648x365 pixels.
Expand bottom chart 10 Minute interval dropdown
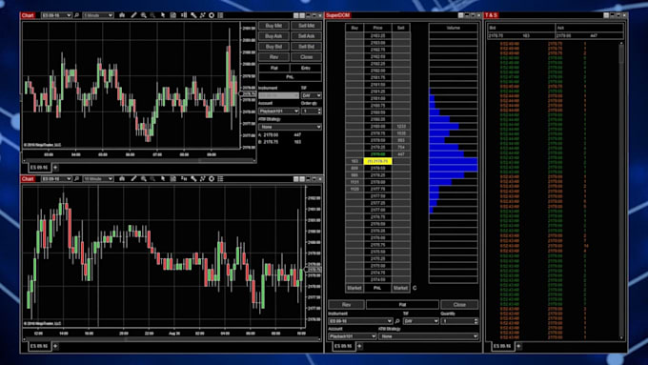point(98,178)
